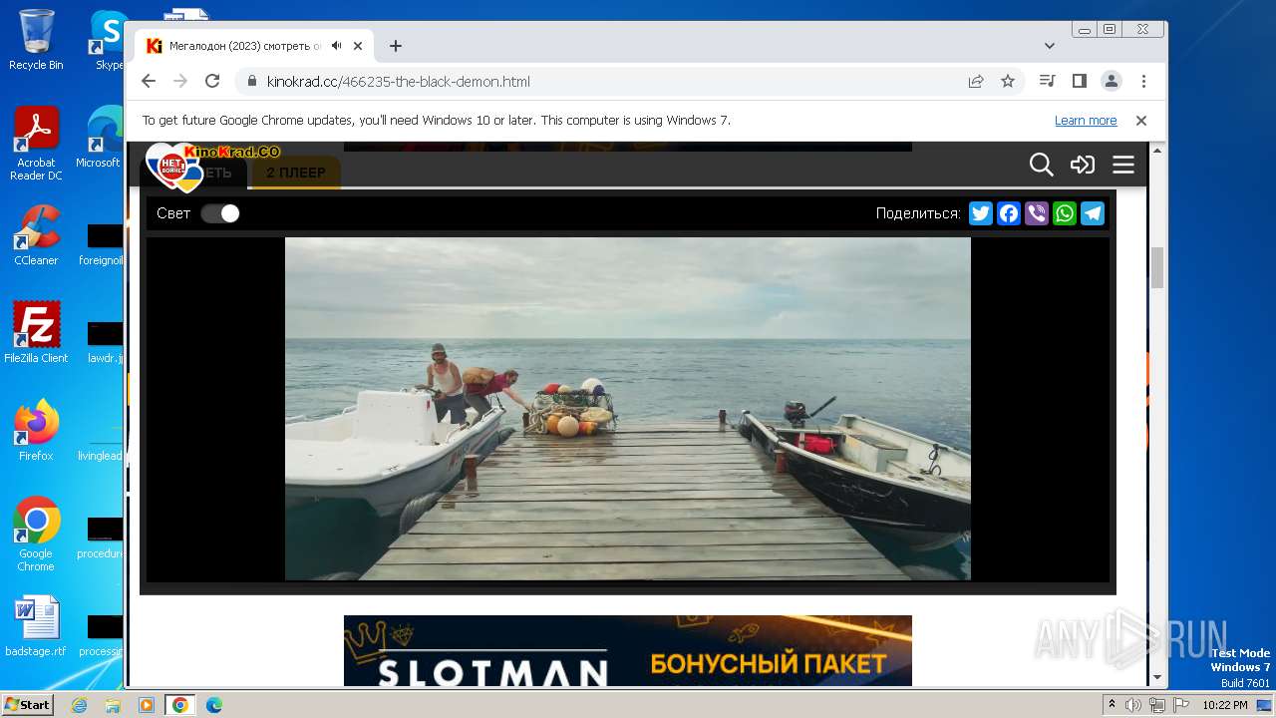Open Chrome side panel

[x=1079, y=81]
